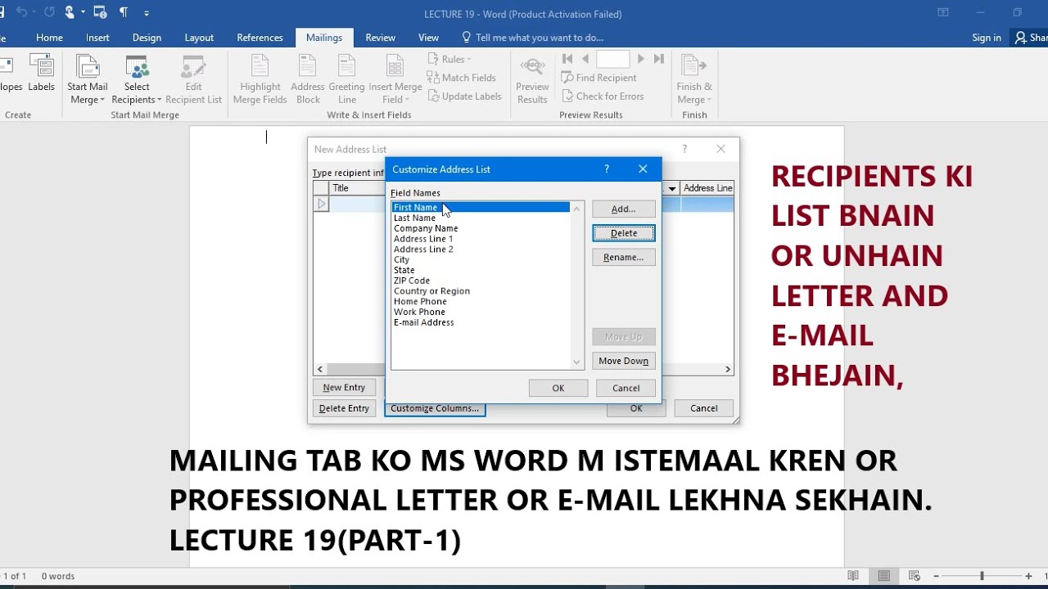Go to previous record arrow
The image size is (1048, 589).
(x=585, y=59)
